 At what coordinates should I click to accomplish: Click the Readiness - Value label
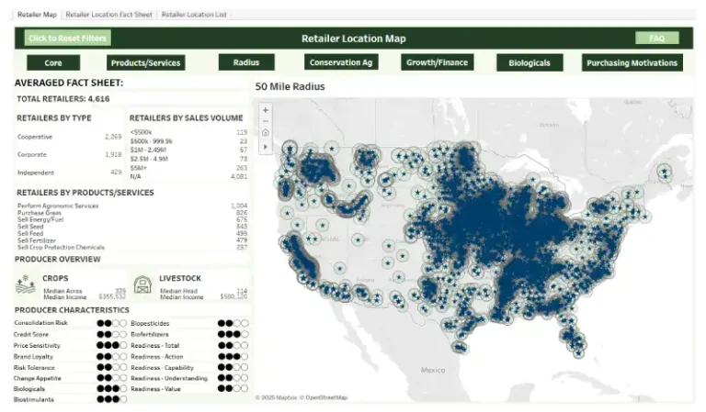tap(155, 389)
